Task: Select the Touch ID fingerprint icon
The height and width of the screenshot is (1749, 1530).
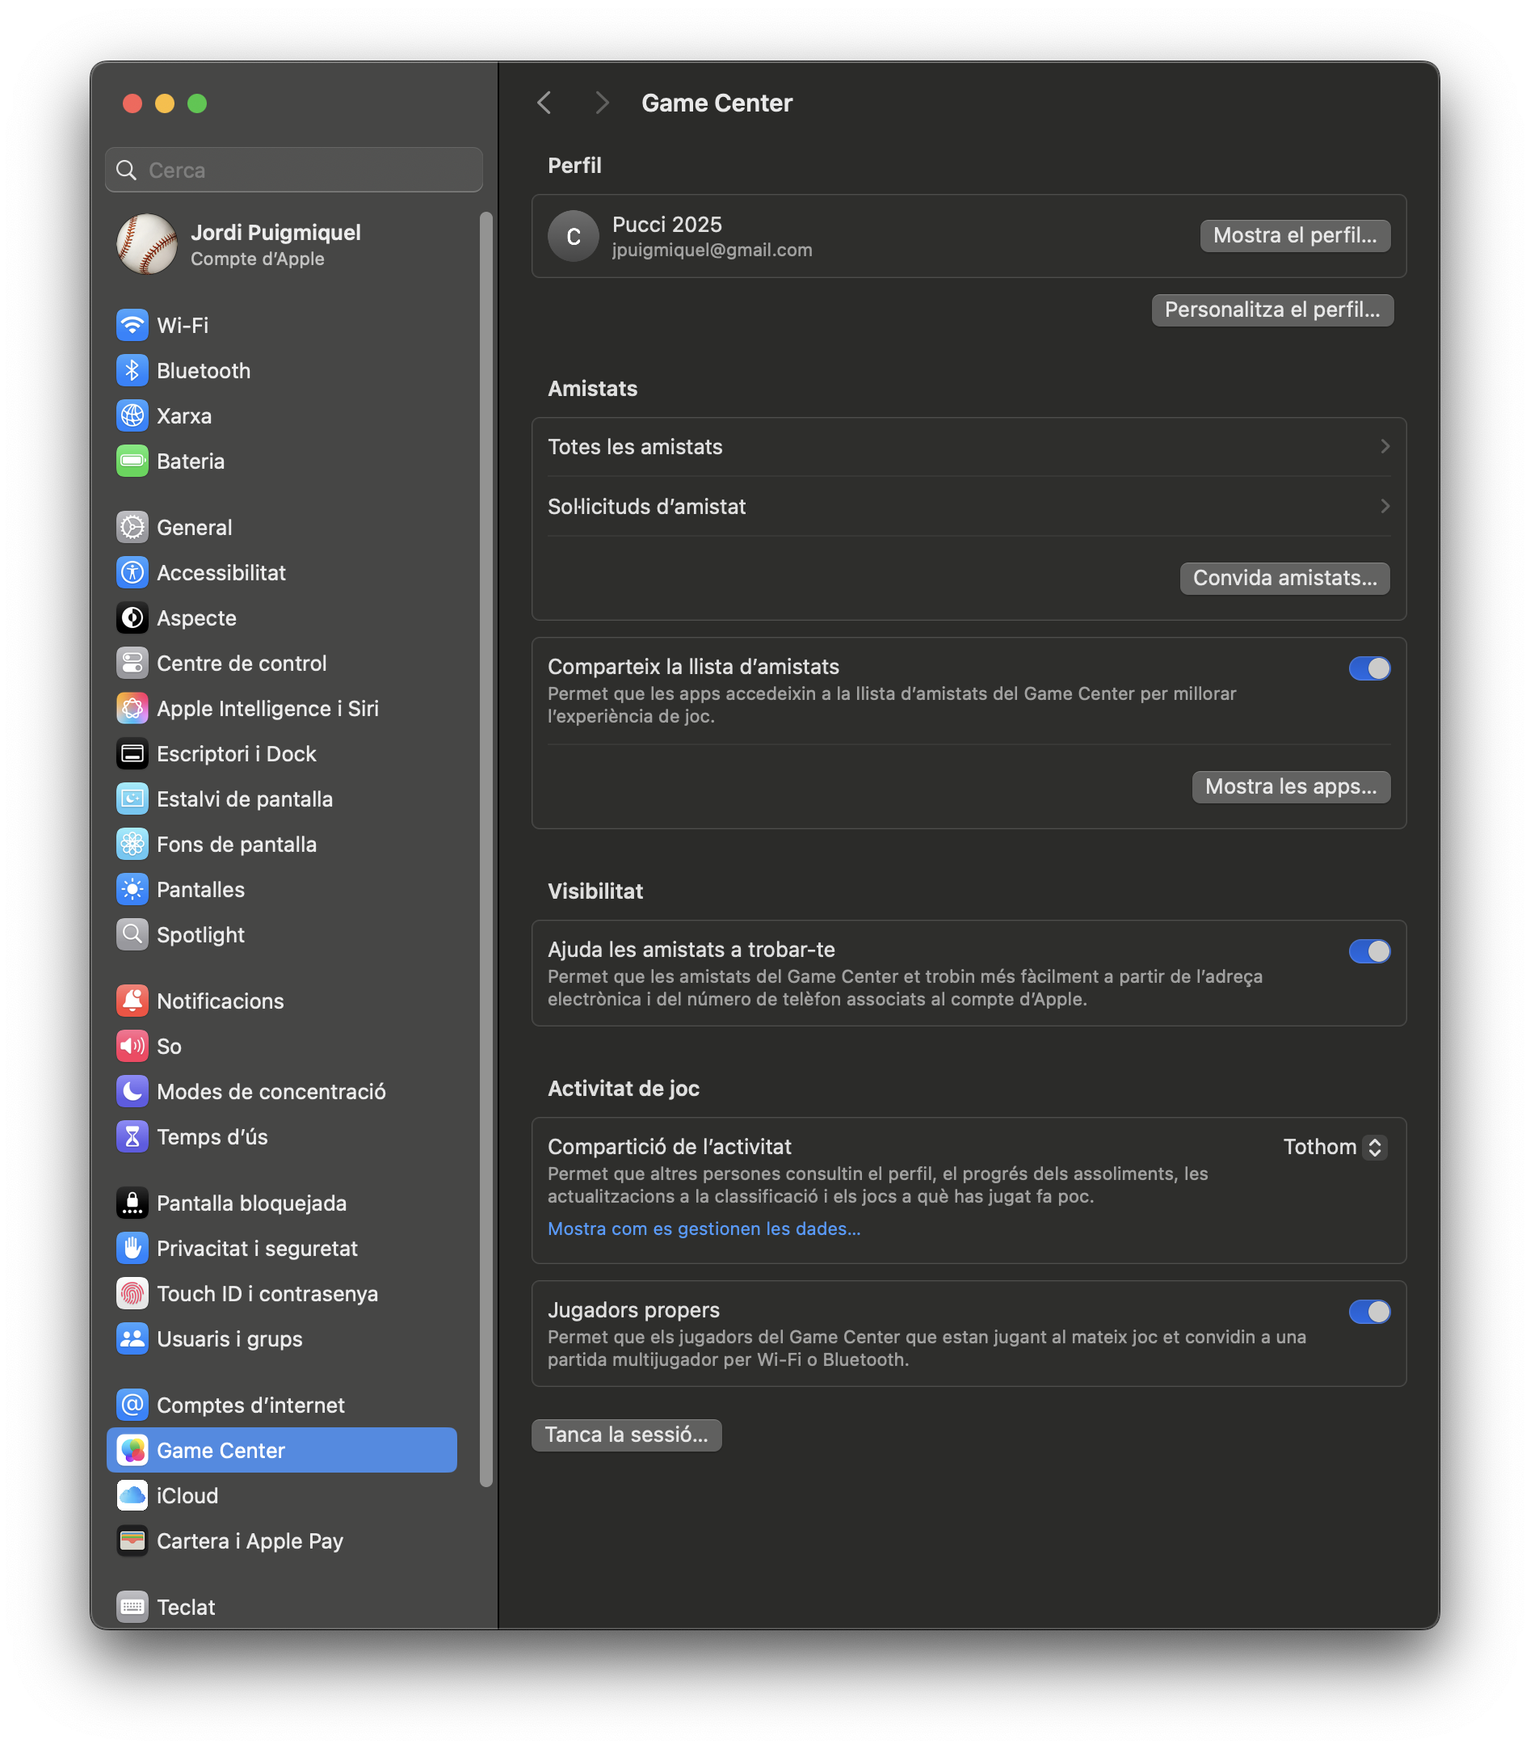Action: click(x=132, y=1294)
